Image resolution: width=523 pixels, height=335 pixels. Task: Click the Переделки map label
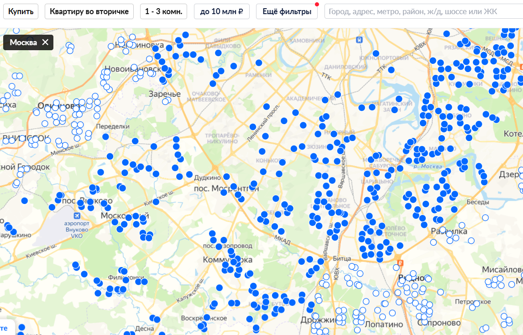(x=113, y=126)
